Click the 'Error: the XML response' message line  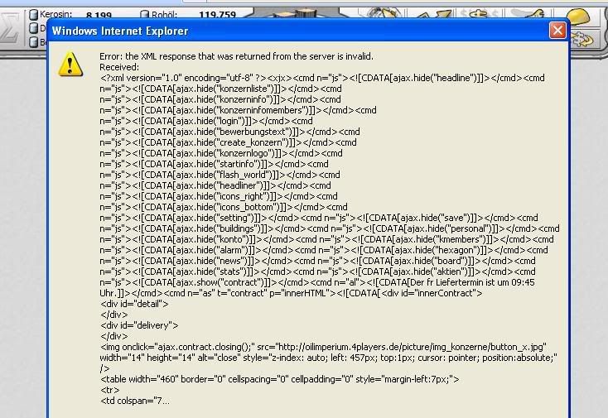point(237,56)
